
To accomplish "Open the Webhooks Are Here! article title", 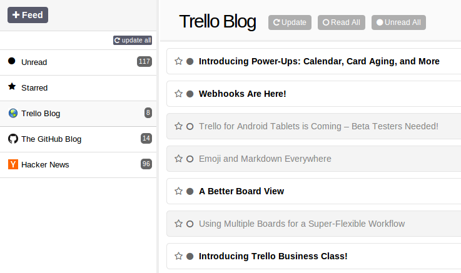I will (242, 94).
